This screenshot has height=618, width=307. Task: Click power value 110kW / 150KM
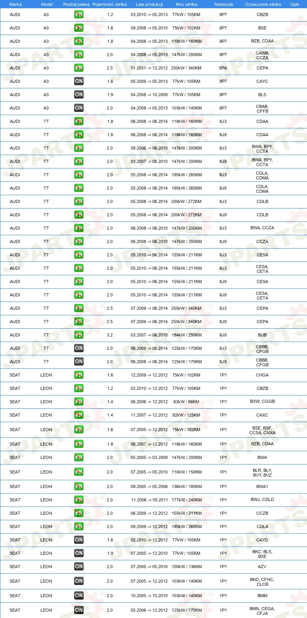187,472
